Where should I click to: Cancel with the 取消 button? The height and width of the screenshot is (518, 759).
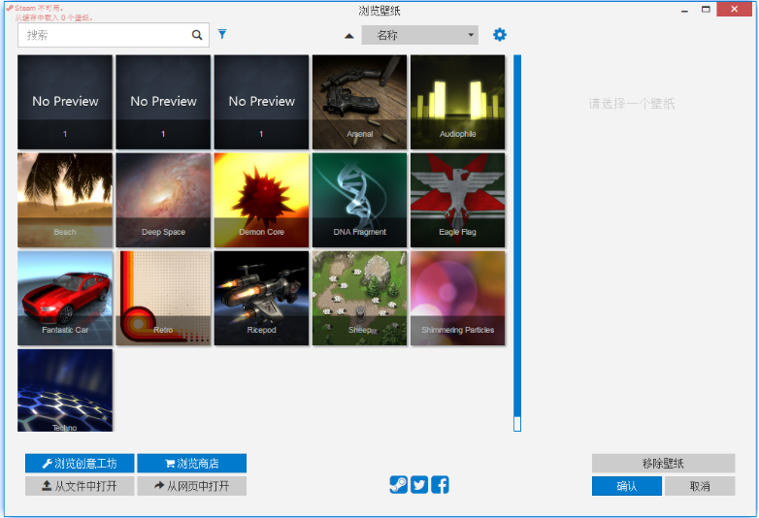click(699, 486)
